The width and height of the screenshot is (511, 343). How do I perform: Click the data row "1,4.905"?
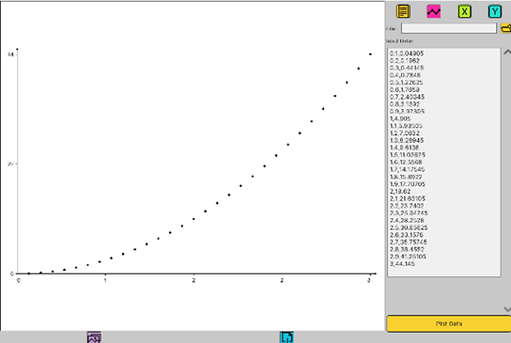coord(400,118)
